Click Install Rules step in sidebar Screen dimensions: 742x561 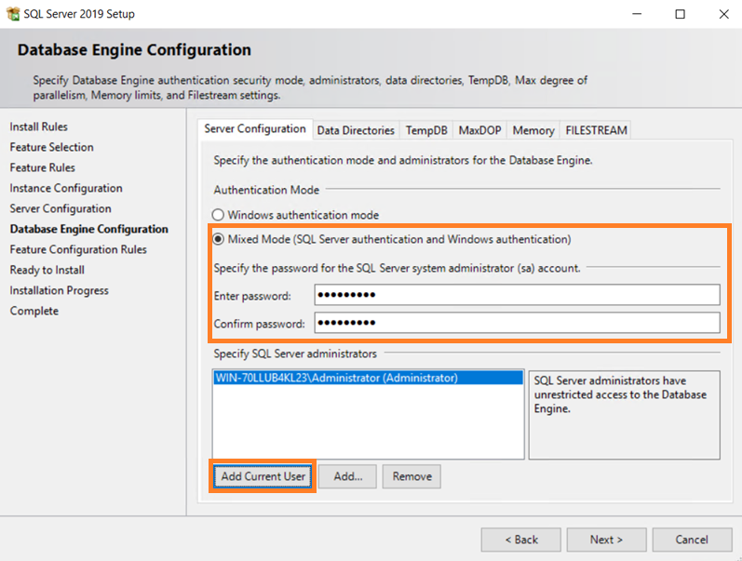(x=39, y=127)
